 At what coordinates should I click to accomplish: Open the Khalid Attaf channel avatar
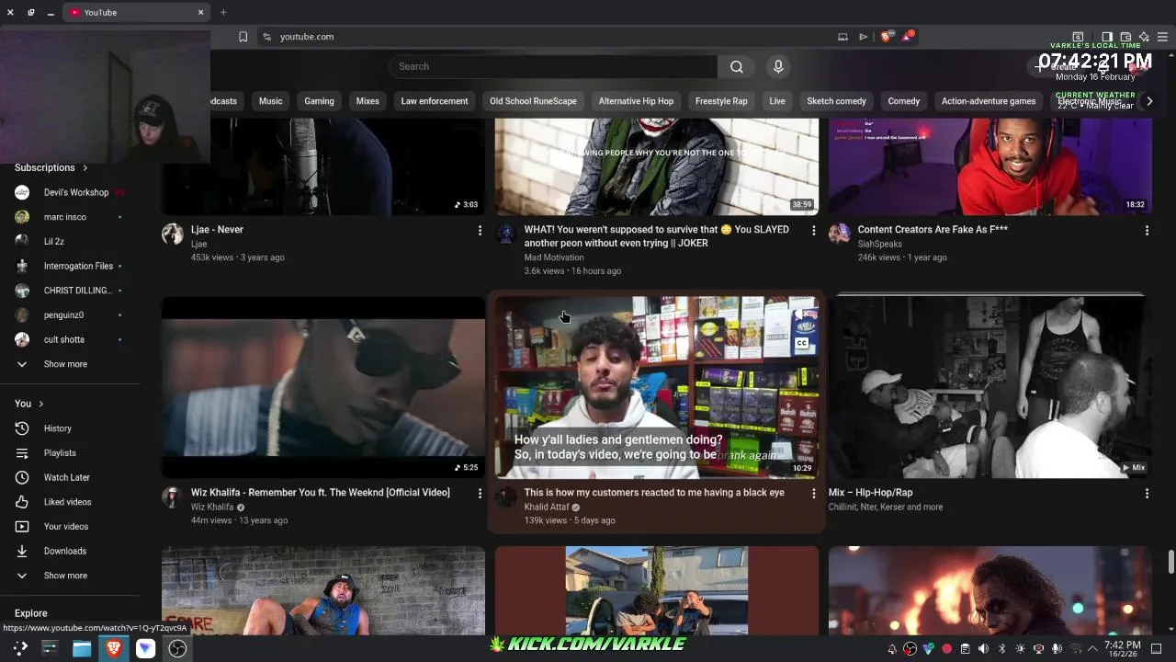505,497
